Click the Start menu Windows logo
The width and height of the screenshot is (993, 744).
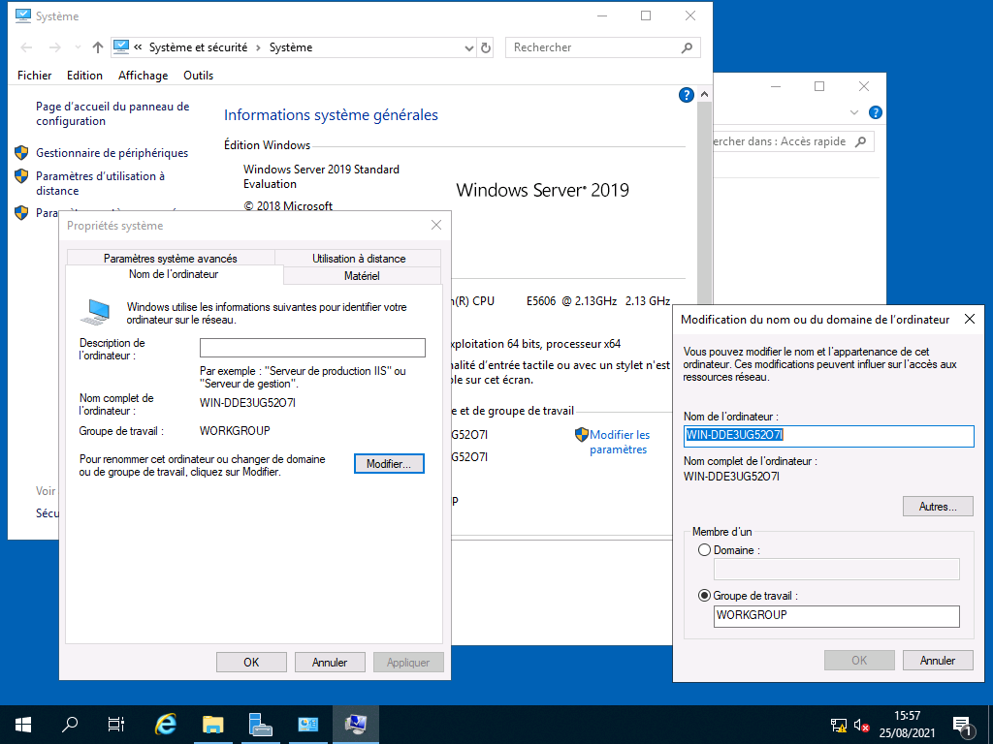(23, 725)
